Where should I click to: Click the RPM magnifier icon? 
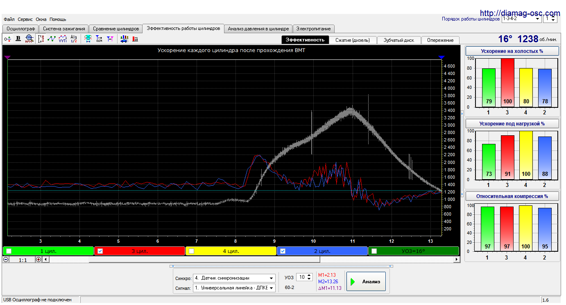(x=29, y=39)
